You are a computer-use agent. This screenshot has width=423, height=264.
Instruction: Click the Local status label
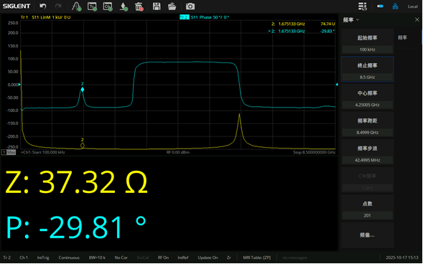point(413,6)
